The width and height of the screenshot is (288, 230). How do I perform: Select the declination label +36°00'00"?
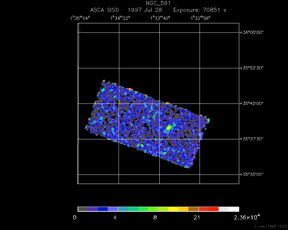coord(252,32)
